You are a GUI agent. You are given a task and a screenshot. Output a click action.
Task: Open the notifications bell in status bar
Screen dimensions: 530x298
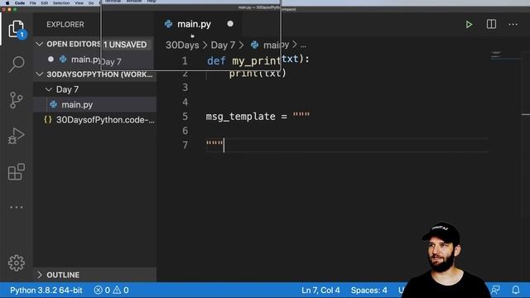click(516, 290)
